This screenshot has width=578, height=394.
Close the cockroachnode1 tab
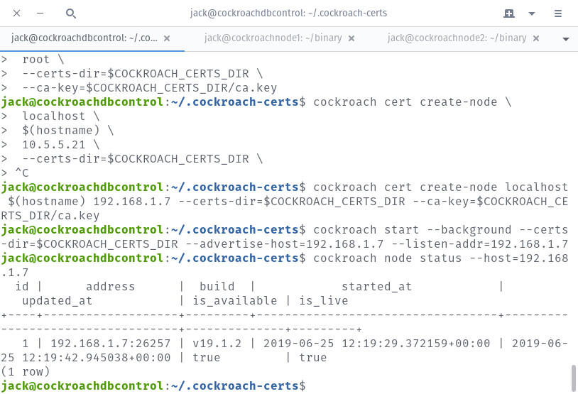tap(351, 38)
